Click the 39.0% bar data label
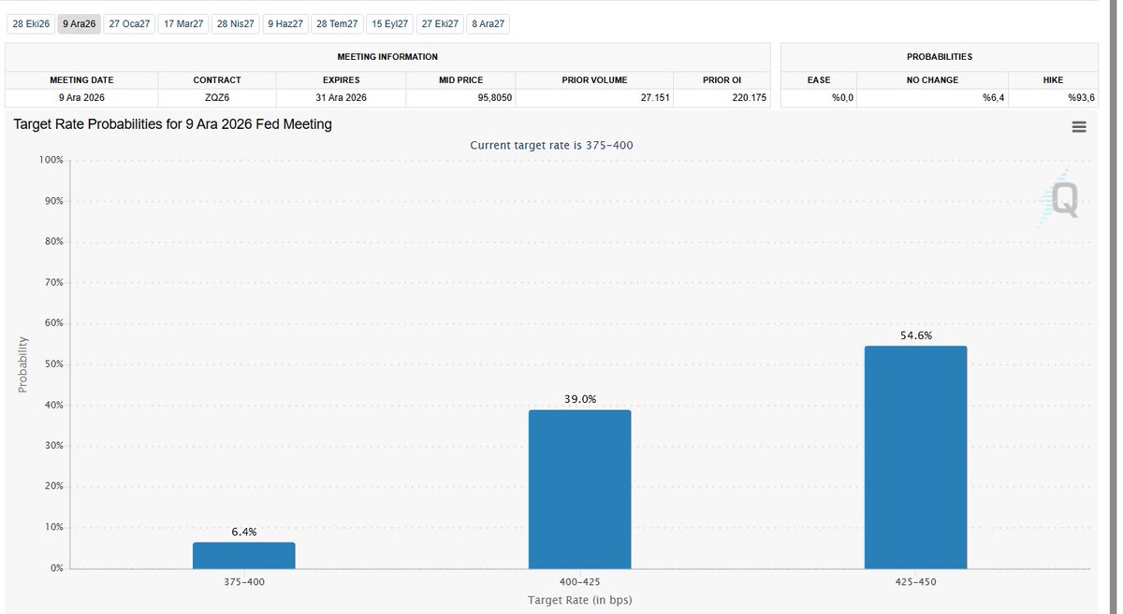Image resolution: width=1123 pixels, height=614 pixels. pyautogui.click(x=580, y=399)
